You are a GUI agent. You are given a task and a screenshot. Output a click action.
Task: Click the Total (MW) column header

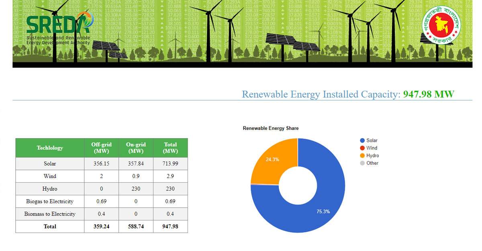(170, 148)
